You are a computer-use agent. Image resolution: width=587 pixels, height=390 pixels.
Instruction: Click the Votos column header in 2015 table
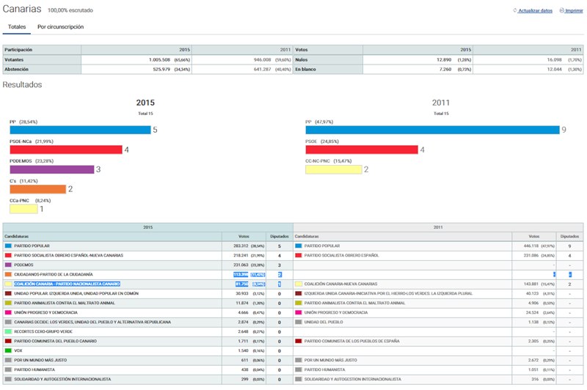244,236
